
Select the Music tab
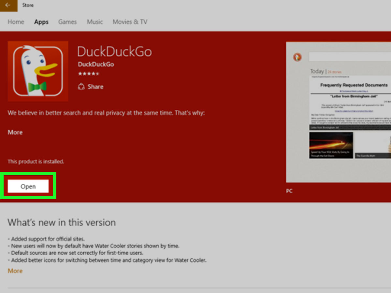pos(95,22)
